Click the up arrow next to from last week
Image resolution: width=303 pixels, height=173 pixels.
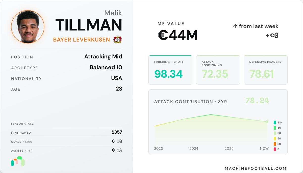(x=235, y=26)
